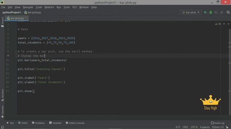Click PyCharm application icon in title bar

pyautogui.click(x=2, y=2)
